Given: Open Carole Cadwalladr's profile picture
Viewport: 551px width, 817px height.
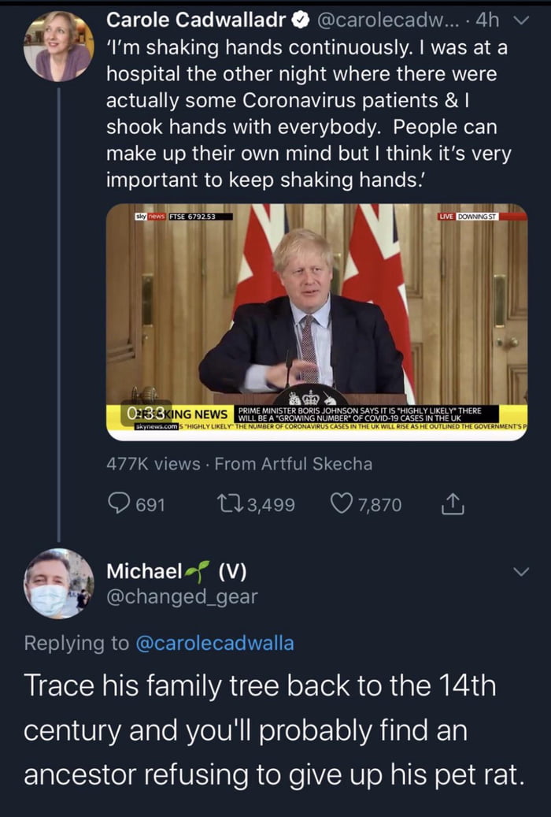Looking at the screenshot, I should 59,46.
